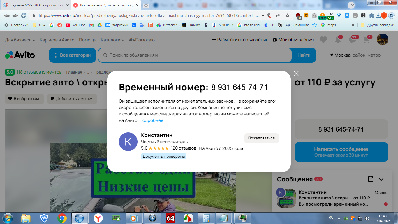
Task: Open messages chat bubble icon in header
Action: pos(353,40)
